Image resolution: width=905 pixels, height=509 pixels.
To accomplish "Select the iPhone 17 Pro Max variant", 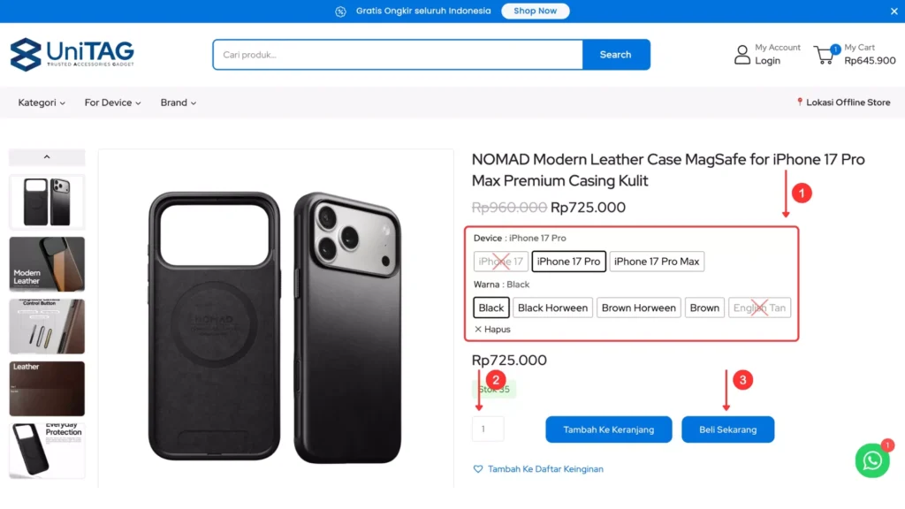I will pos(657,262).
